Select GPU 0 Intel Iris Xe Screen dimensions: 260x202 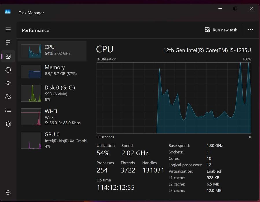(52, 140)
